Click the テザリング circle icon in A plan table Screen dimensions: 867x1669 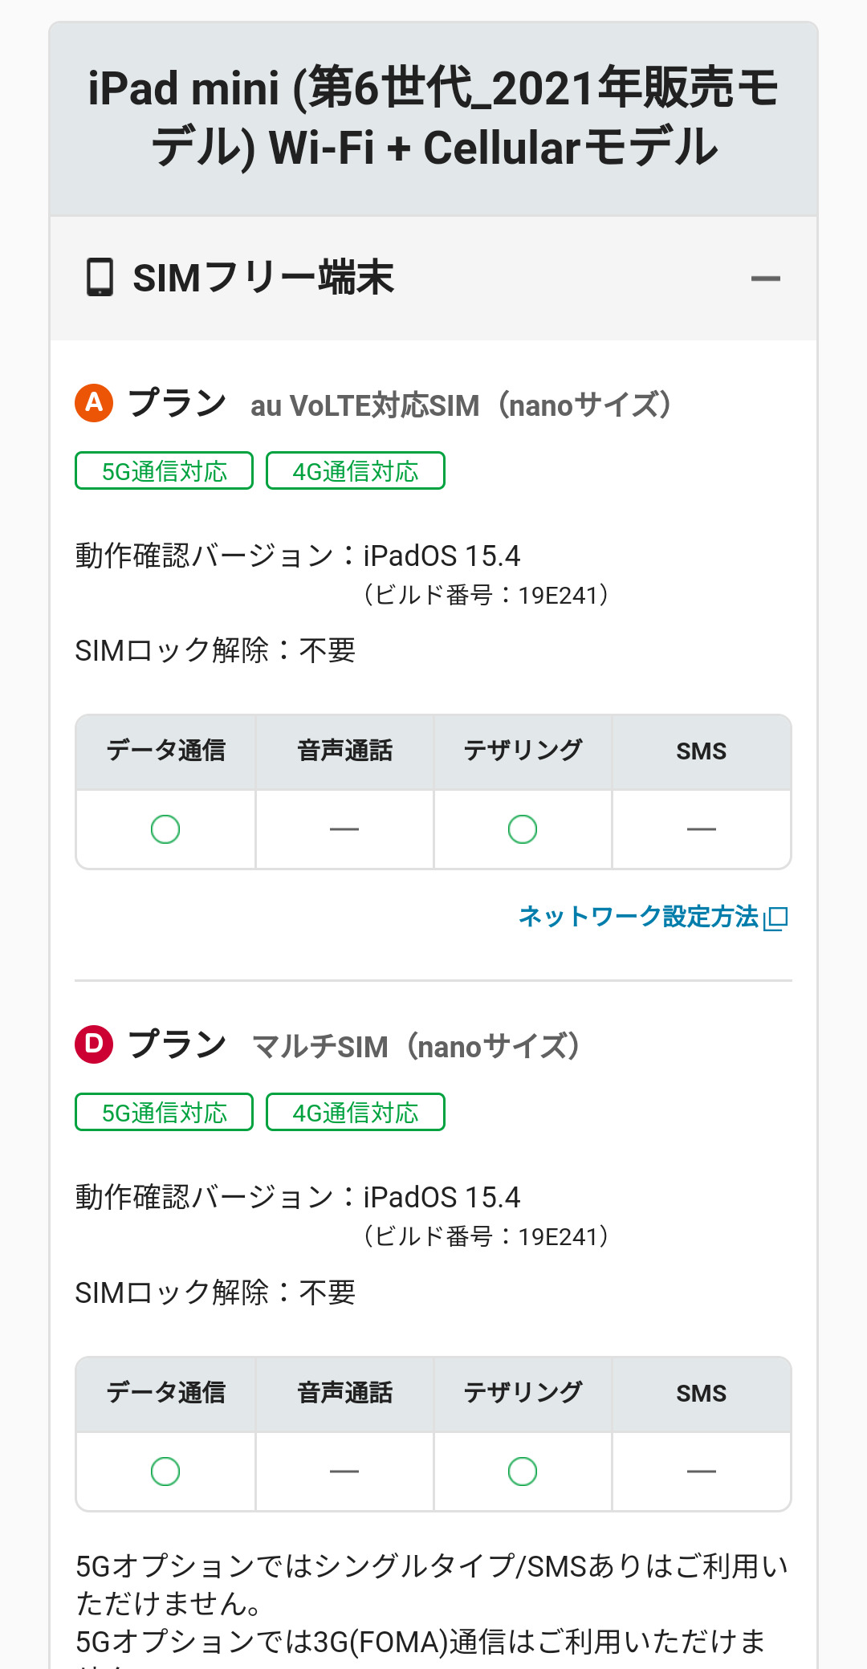(523, 829)
